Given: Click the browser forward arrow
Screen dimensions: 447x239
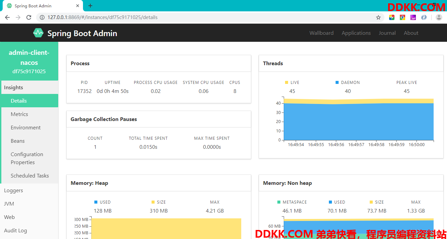Looking at the screenshot, I should click(18, 17).
